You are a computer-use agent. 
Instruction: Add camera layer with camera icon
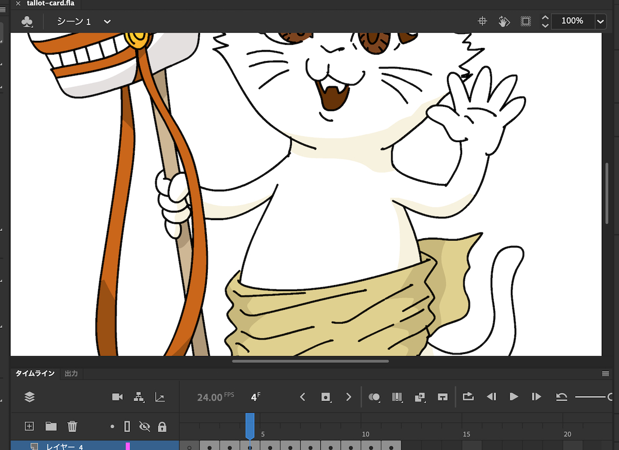[x=118, y=397]
